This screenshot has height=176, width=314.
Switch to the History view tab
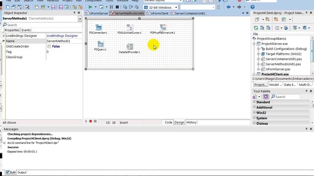[191, 122]
